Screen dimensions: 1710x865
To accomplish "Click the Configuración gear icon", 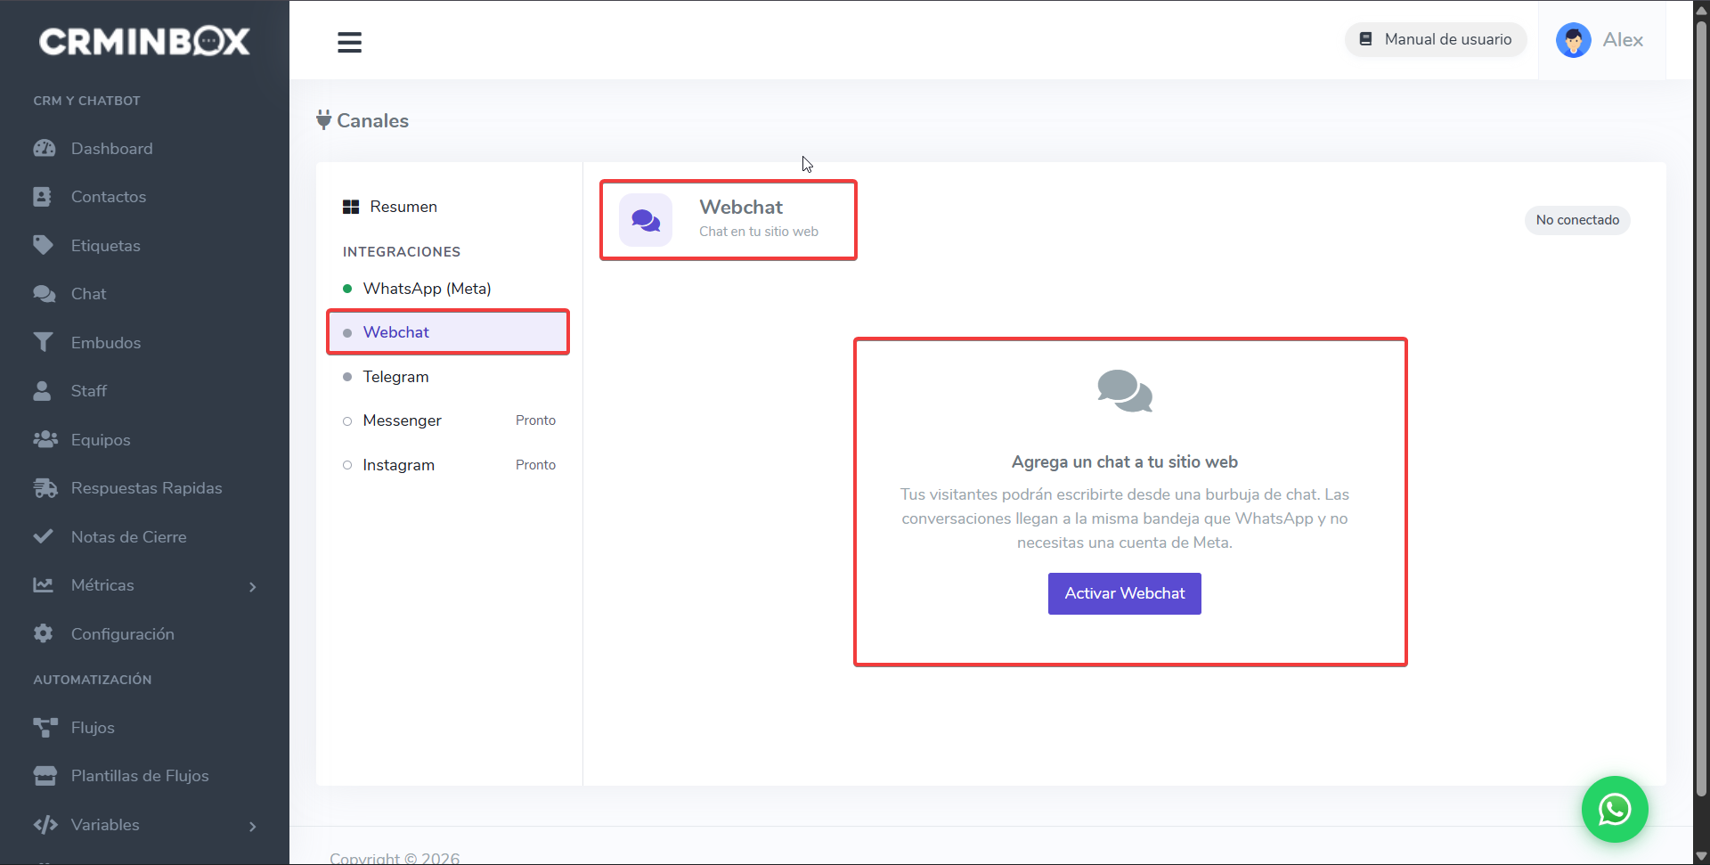I will (43, 633).
